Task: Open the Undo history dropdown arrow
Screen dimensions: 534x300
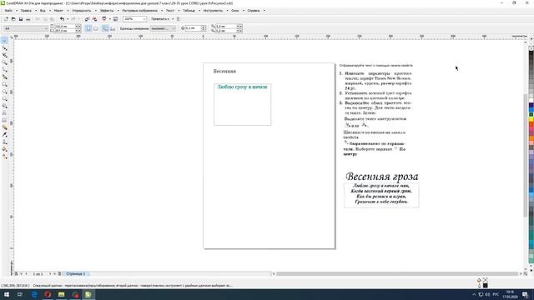Action: coord(68,19)
